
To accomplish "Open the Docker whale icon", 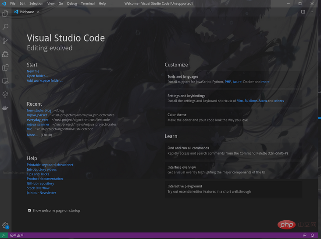I will point(5,107).
